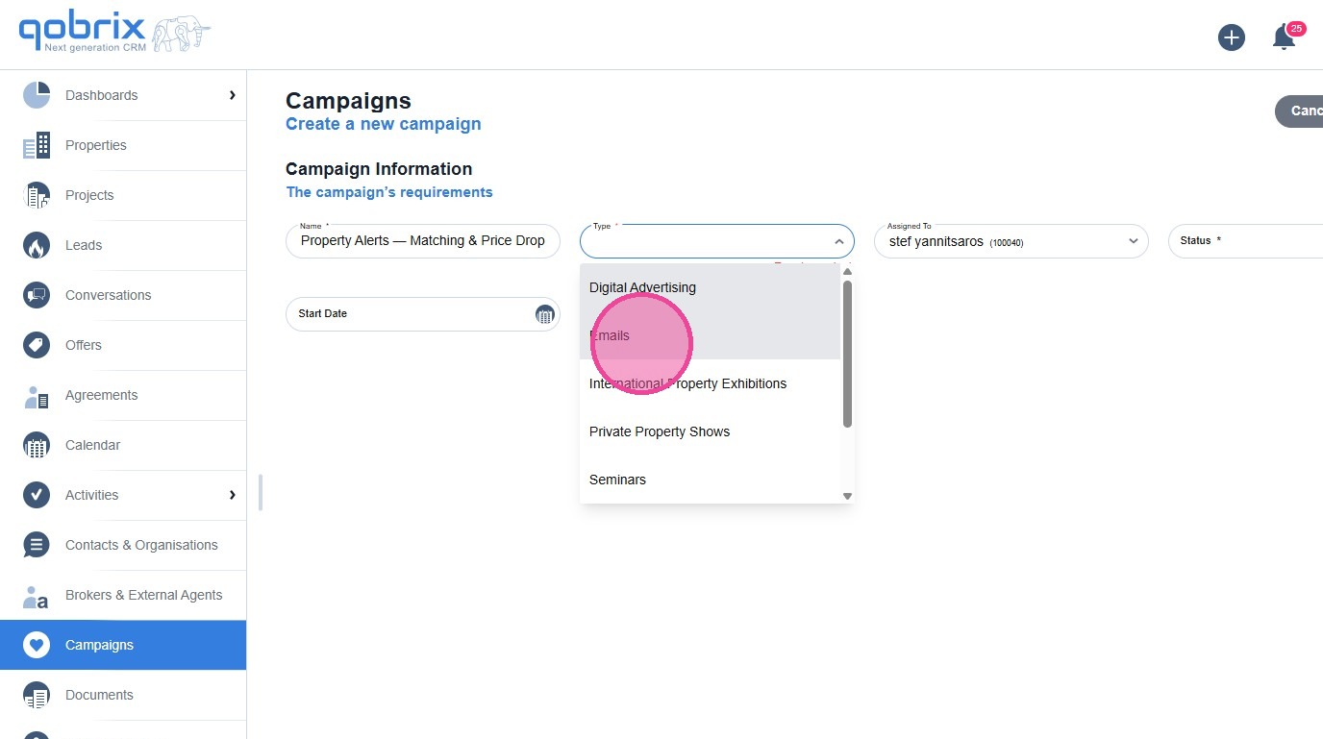
Task: Click the Leads flame icon
Action: [x=37, y=245]
